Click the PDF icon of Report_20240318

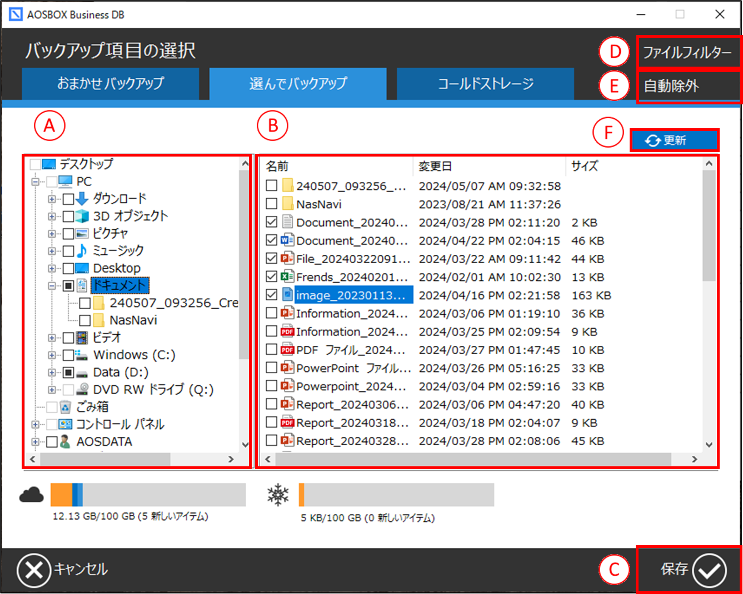click(287, 422)
